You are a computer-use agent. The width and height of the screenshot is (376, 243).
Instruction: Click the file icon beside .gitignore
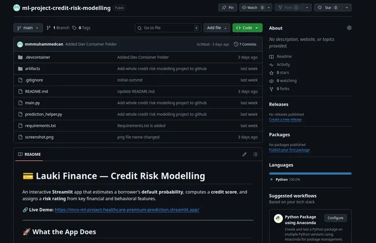point(20,80)
